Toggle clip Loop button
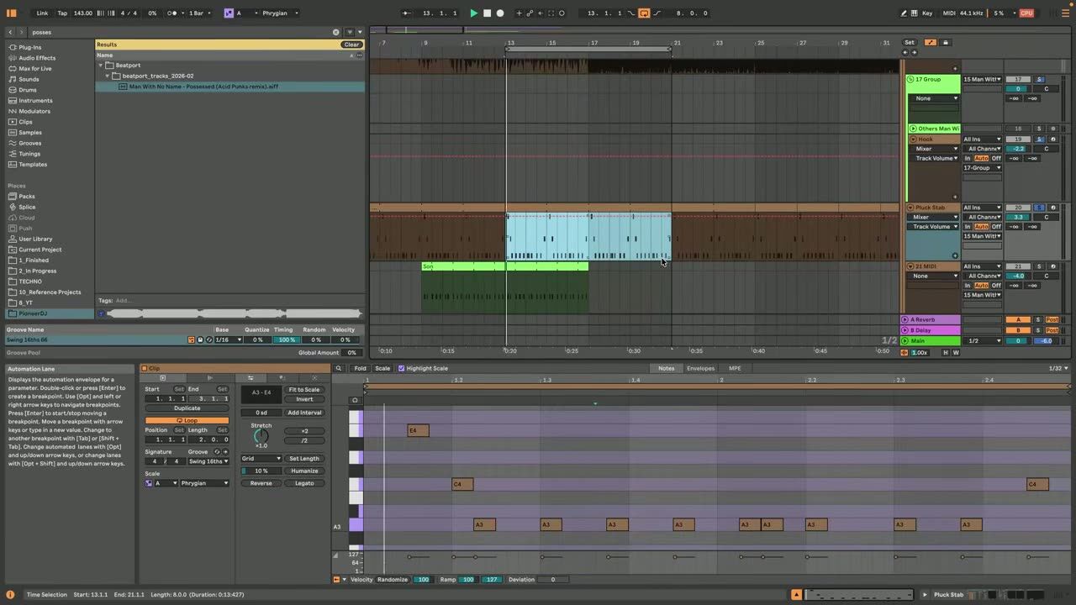Viewport: 1076px width, 605px height. click(x=187, y=420)
